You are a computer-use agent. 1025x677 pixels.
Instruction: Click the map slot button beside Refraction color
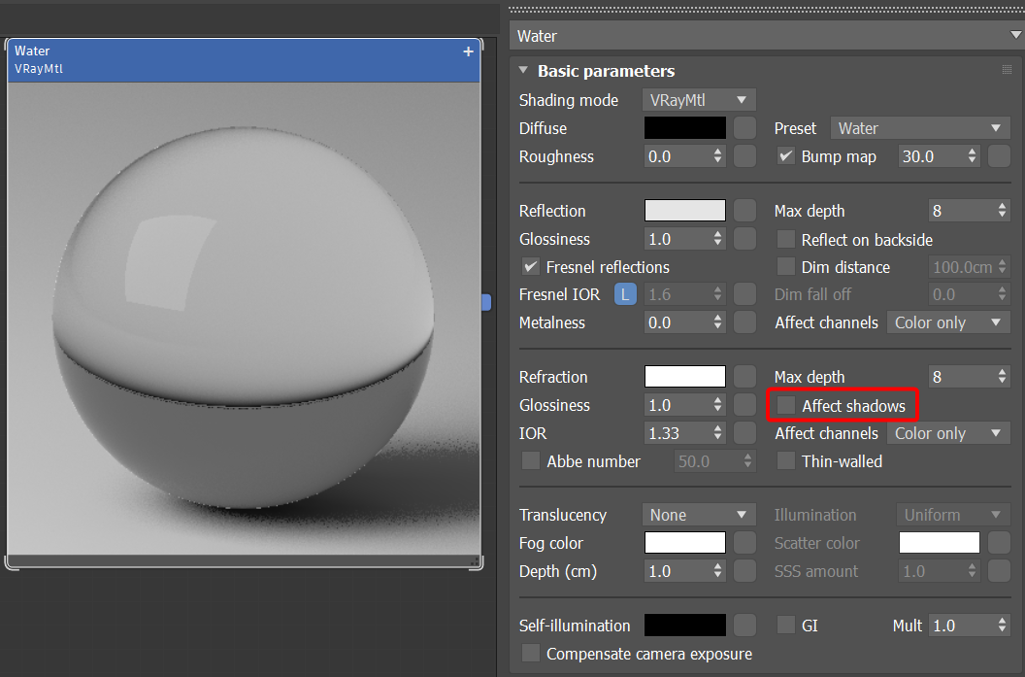744,377
